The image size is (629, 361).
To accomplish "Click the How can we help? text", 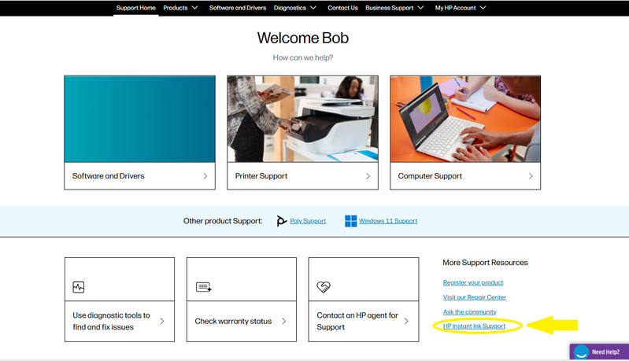I will (303, 57).
